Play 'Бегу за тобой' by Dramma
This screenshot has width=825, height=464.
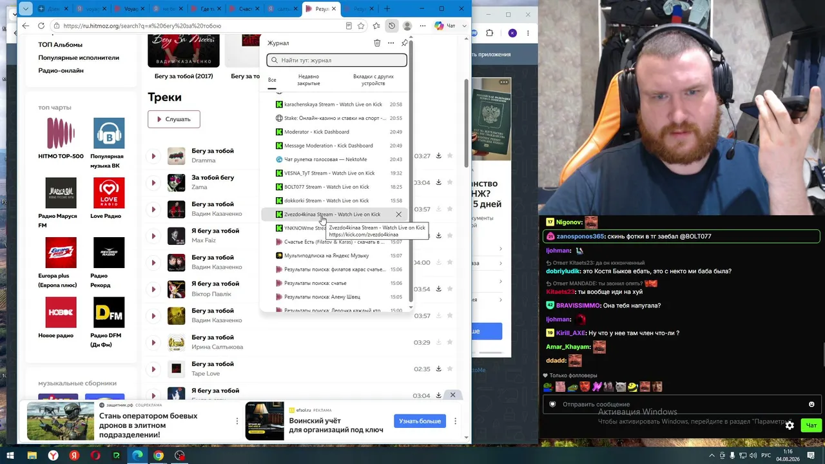click(153, 156)
